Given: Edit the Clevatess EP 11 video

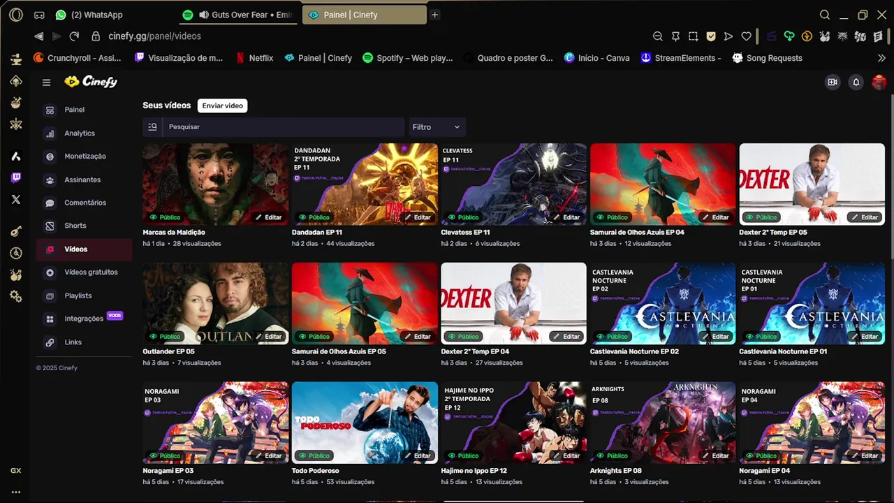Looking at the screenshot, I should 566,217.
